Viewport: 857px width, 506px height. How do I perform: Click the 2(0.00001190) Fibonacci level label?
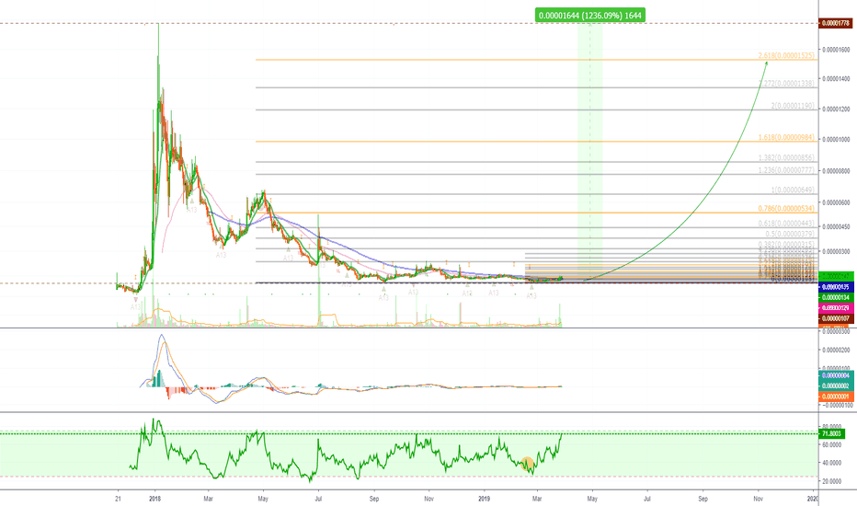click(793, 106)
